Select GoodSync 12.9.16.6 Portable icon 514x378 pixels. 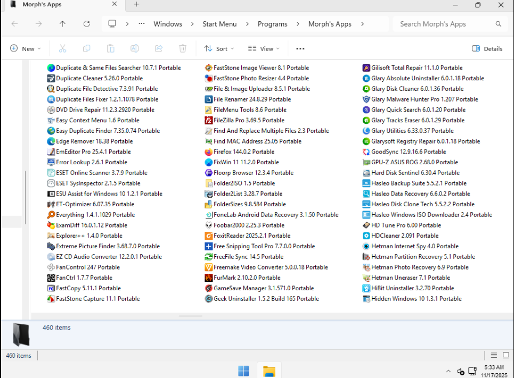[x=366, y=152]
